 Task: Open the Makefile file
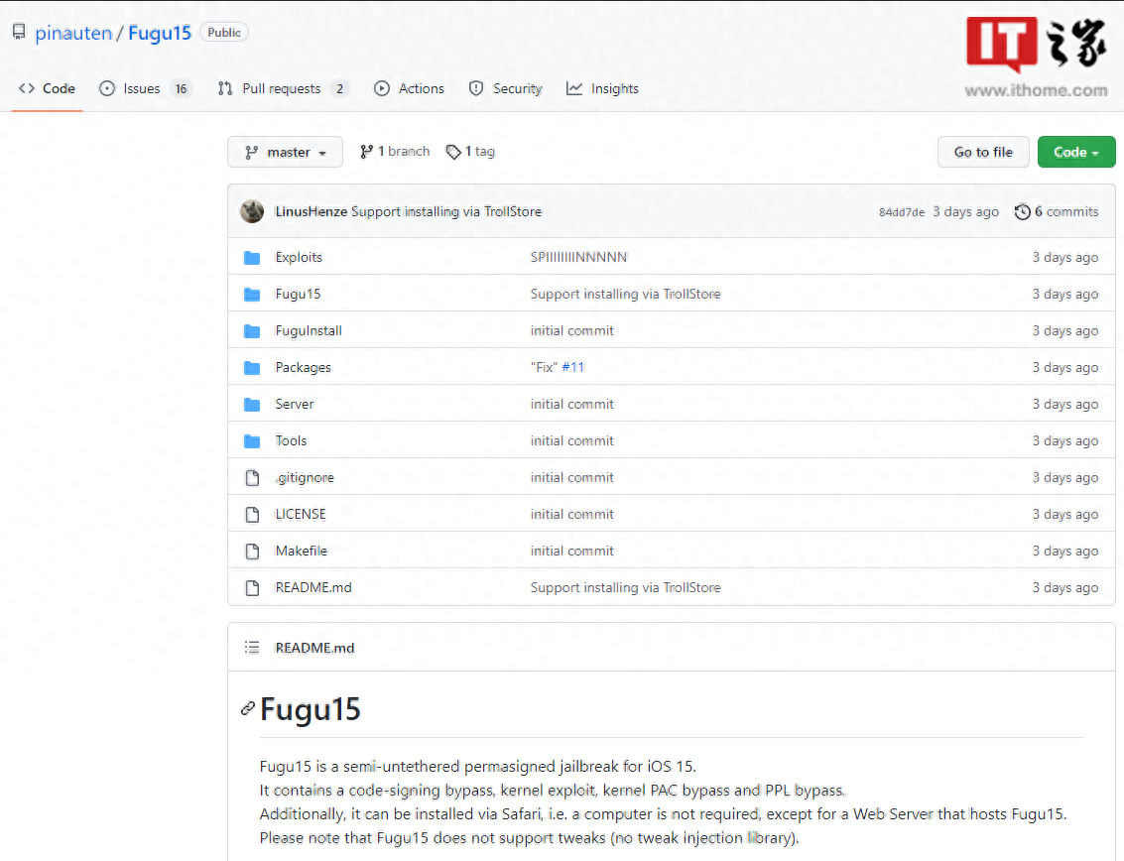pos(301,551)
